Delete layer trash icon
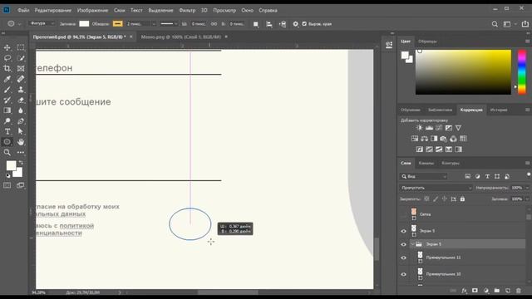This screenshot has width=532, height=299. tap(519, 291)
